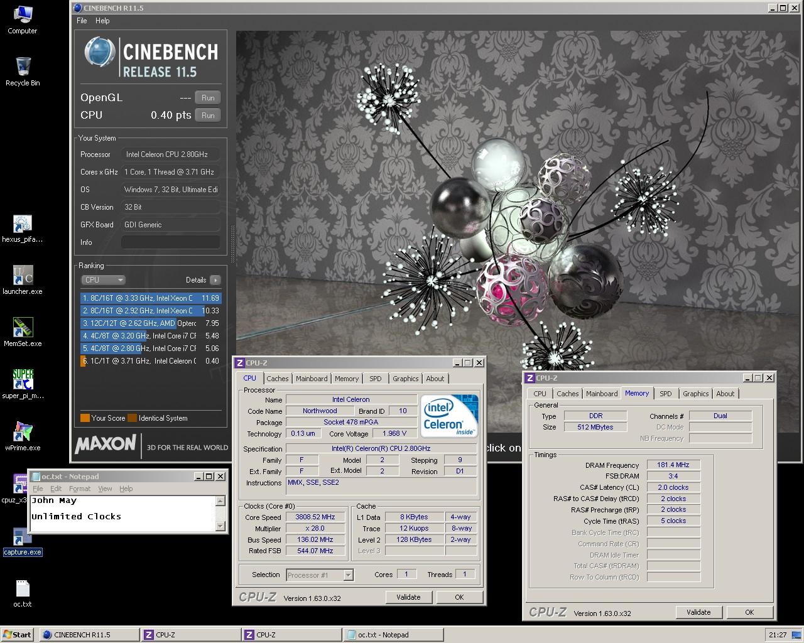Open the CPU ranking type dropdown

point(103,280)
